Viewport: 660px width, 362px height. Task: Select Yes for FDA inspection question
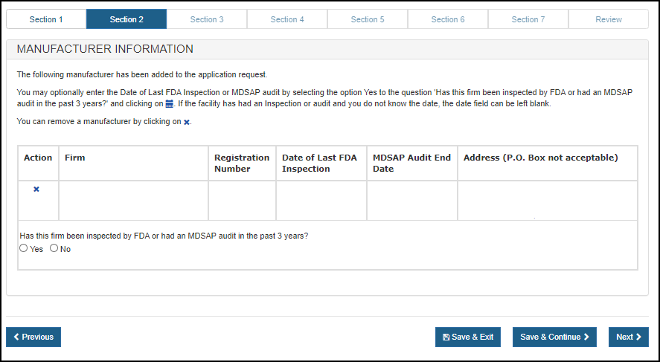(24, 249)
